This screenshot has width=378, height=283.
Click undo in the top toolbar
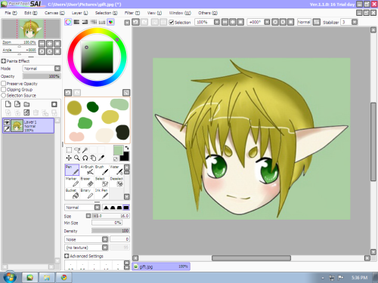click(x=135, y=22)
